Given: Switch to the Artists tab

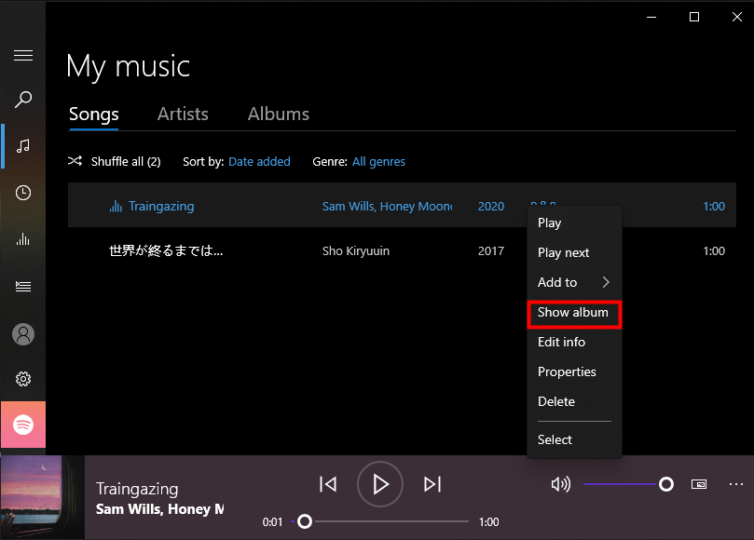Looking at the screenshot, I should [x=183, y=115].
